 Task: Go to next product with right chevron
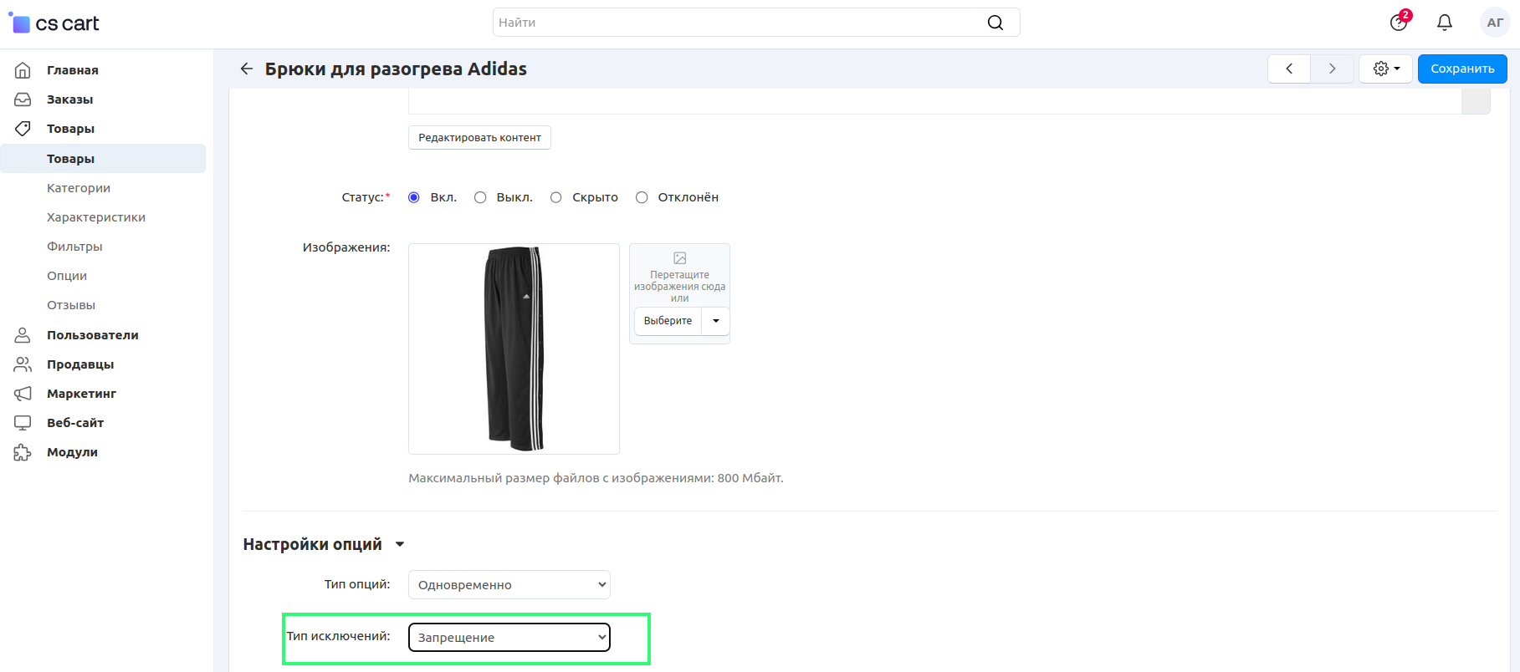[1332, 69]
